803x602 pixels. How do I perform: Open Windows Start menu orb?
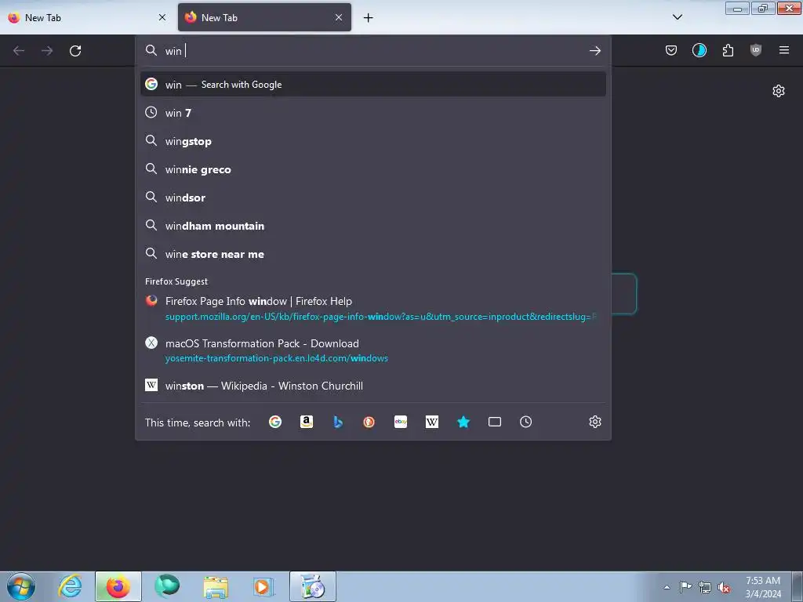click(x=21, y=586)
